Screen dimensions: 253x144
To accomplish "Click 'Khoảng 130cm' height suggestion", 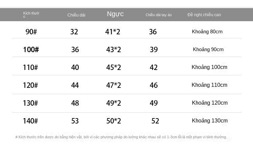I will 209,121.
